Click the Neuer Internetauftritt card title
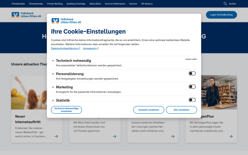Image resolution: width=248 pixels, height=155 pixels. tap(28, 119)
